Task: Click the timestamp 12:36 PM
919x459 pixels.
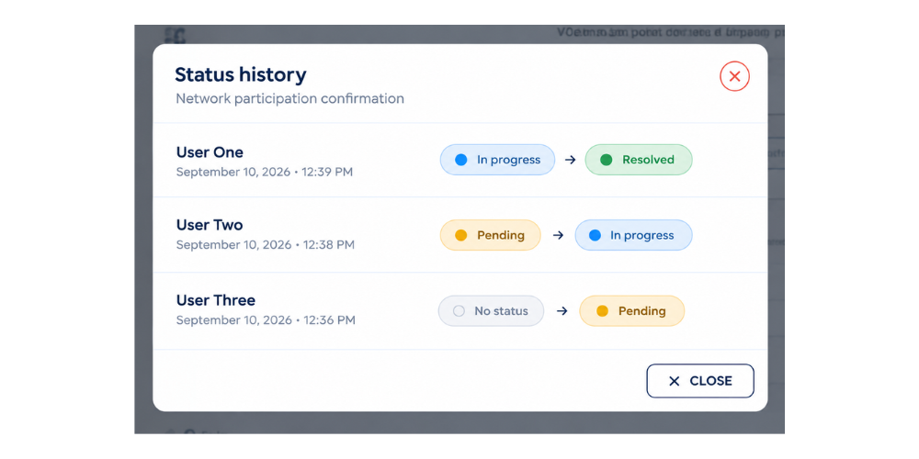Action: click(x=329, y=320)
